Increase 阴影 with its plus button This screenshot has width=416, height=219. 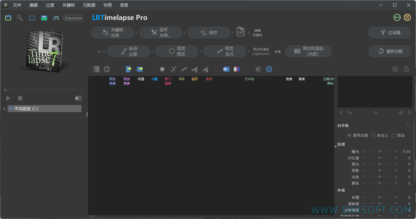[x=396, y=170]
